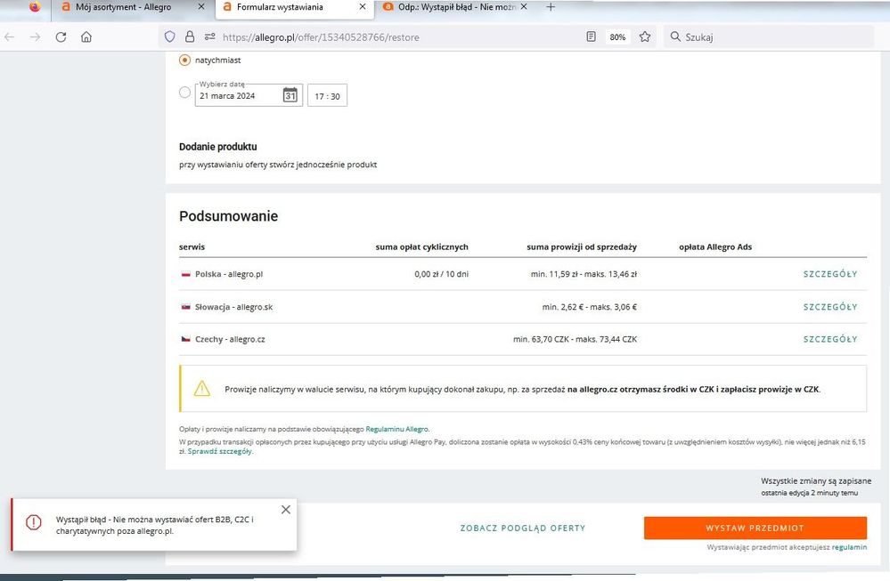Click the red error exclamation icon
Viewport: 890px width, 581px height.
[x=34, y=522]
